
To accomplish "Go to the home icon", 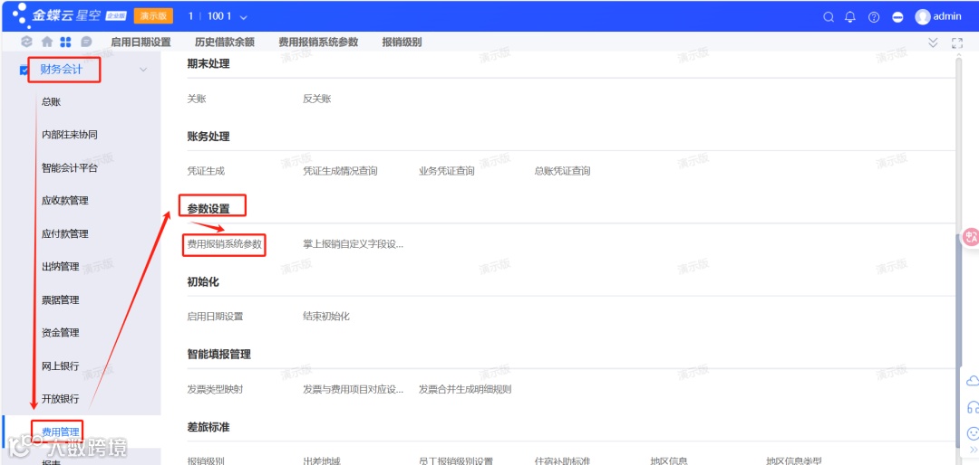I will click(x=46, y=42).
